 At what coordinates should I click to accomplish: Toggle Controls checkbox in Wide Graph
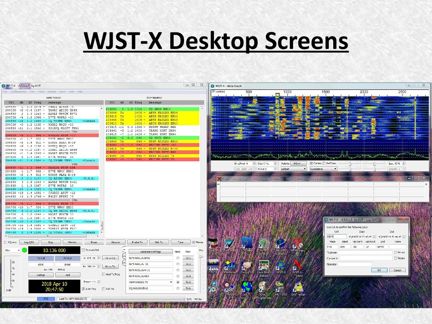click(x=213, y=92)
